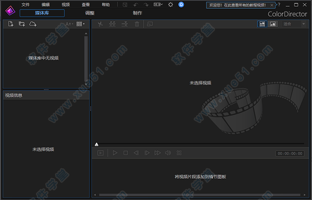
Task: Click the vertical panel splitter handle
Action: pyautogui.click(x=90, y=109)
